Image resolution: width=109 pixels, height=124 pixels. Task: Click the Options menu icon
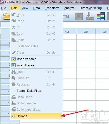point(14,116)
